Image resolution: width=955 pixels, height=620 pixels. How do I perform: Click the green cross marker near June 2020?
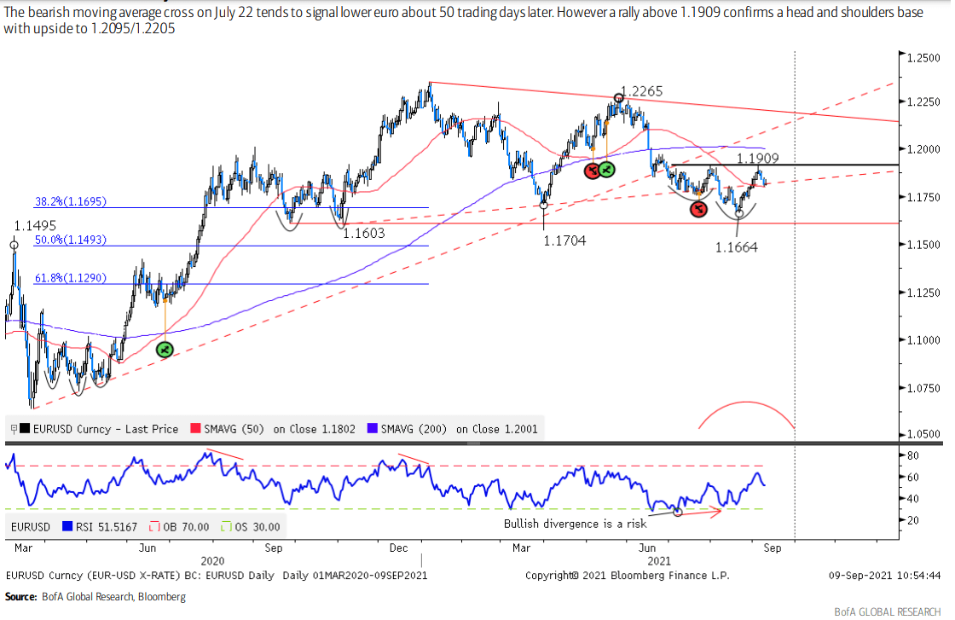click(x=165, y=349)
